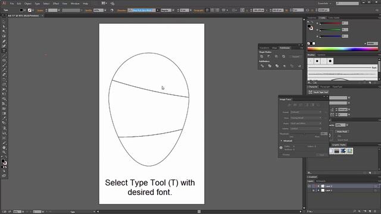Image resolution: width=381 pixels, height=214 pixels.
Task: Click Pathfinder Trim icon
Action: click(x=270, y=66)
